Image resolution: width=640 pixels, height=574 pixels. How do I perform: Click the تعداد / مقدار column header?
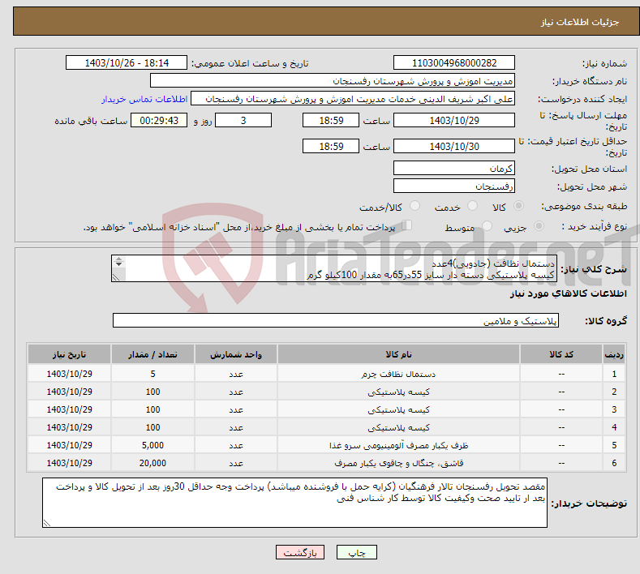click(x=152, y=354)
